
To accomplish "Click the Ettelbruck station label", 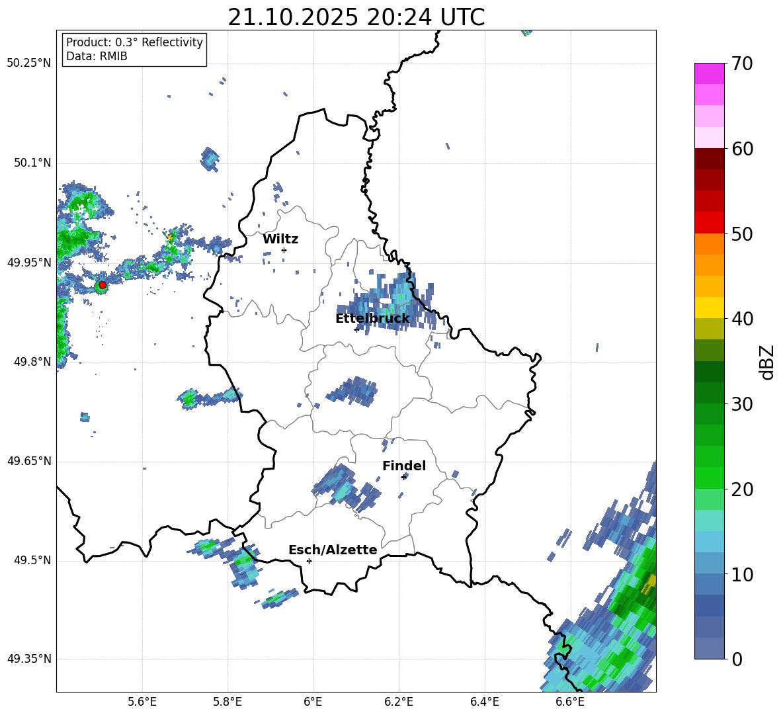I will coord(372,319).
